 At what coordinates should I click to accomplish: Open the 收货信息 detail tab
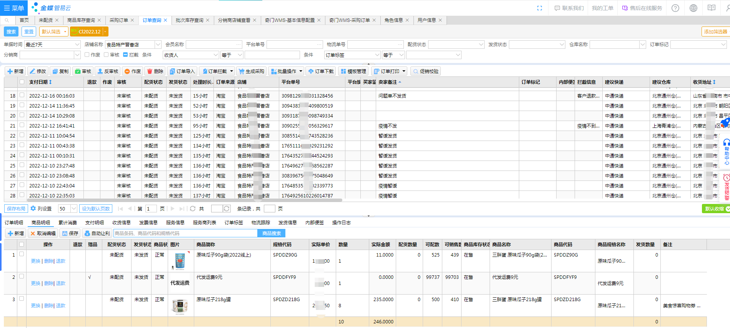pyautogui.click(x=121, y=223)
